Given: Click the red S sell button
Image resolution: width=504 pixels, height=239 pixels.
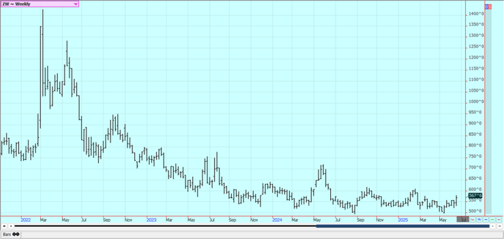Looking at the screenshot, I should point(490,7).
